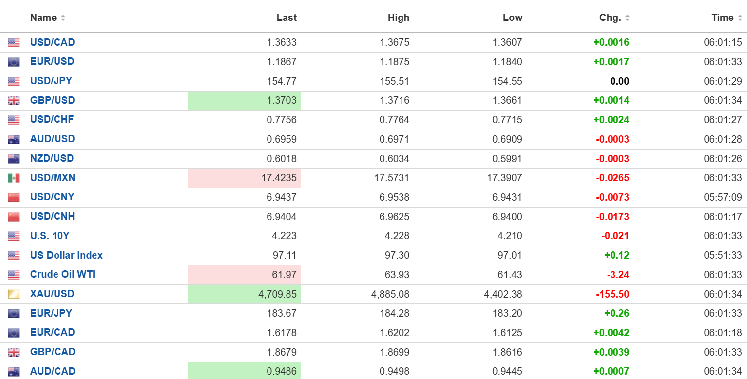Click the High column header
This screenshot has height=379, width=747.
pos(398,18)
